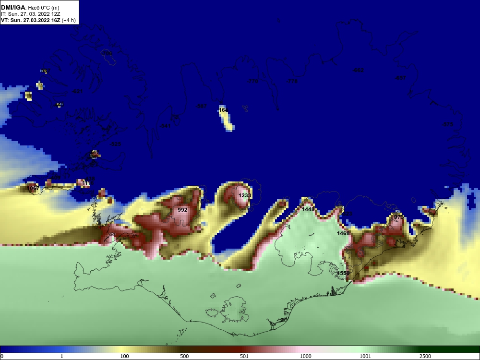The width and height of the screenshot is (480, 360).
Task: Click the 1001 tick on the color scale
Action: tap(365, 356)
